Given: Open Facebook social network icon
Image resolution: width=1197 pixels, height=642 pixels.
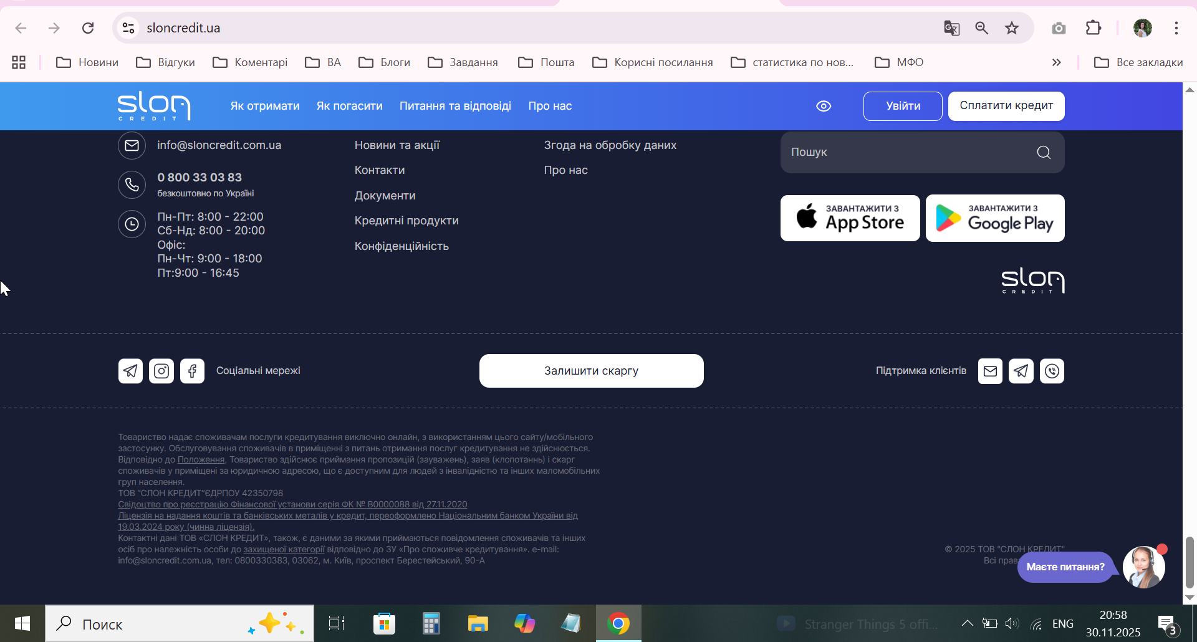Looking at the screenshot, I should pos(192,371).
